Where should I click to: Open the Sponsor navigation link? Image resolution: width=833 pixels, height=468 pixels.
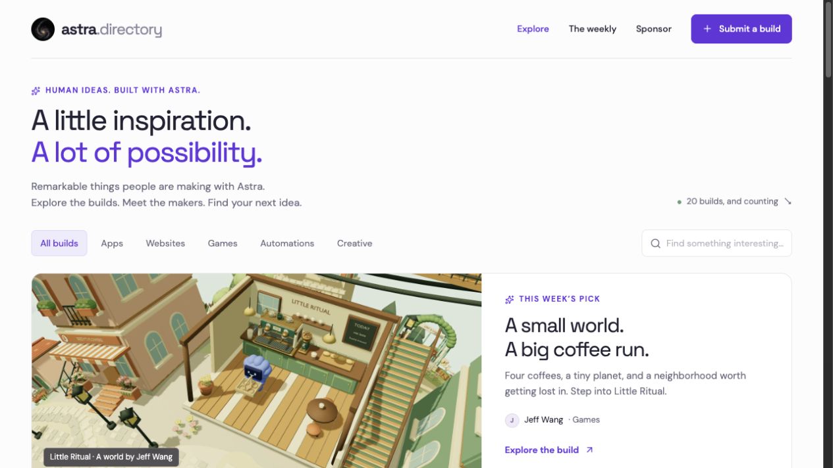[654, 29]
